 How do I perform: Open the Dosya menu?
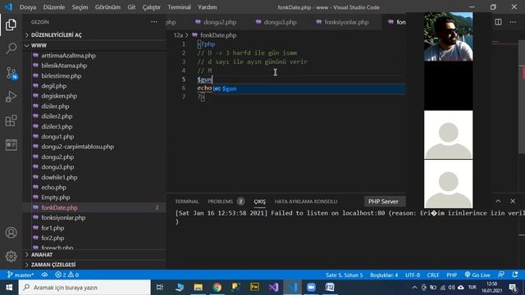click(28, 7)
